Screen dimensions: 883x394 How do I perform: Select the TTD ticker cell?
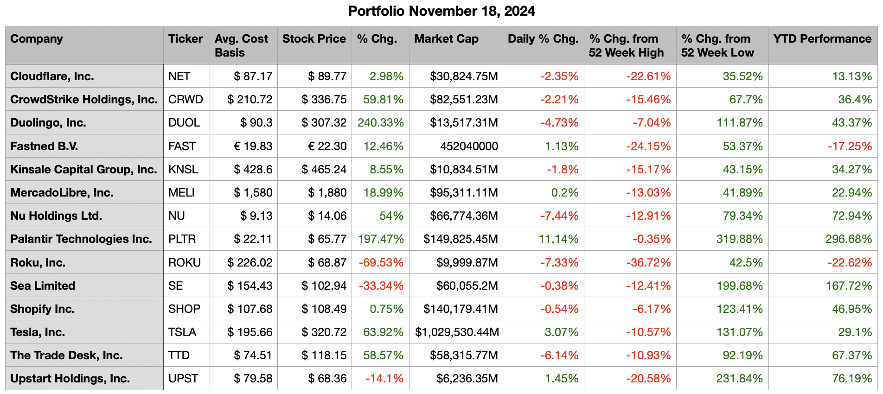[x=179, y=356]
